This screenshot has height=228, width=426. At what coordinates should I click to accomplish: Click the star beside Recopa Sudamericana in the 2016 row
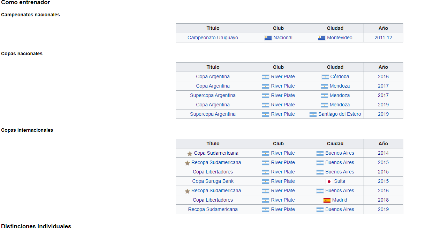[187, 191]
